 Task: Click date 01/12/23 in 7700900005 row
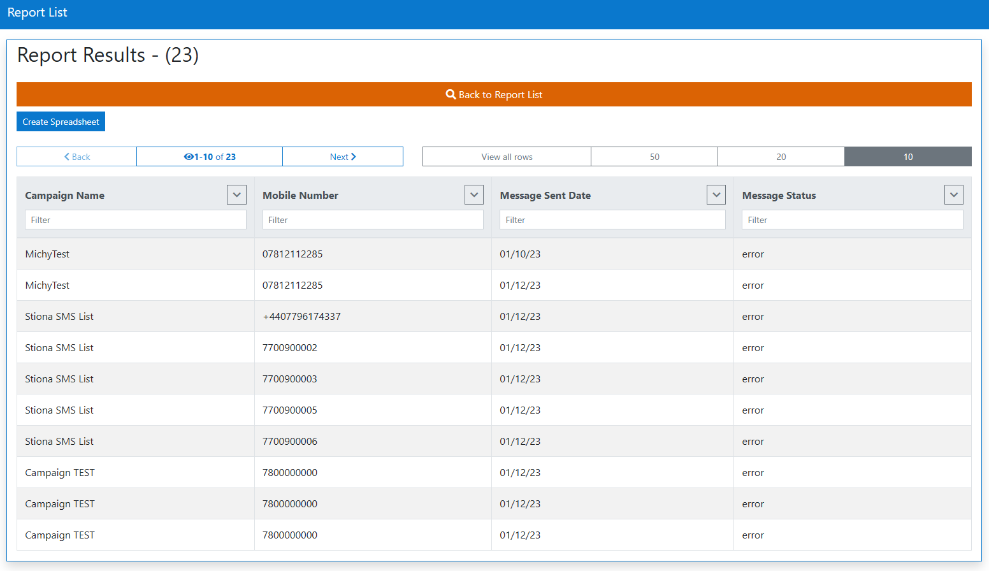pos(520,410)
